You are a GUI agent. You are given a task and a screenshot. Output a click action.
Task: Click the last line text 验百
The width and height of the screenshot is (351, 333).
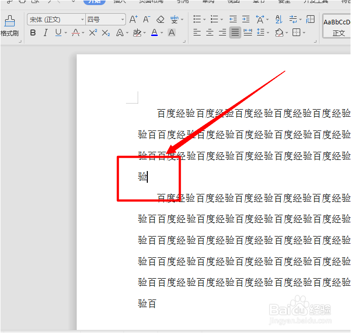click(x=147, y=304)
